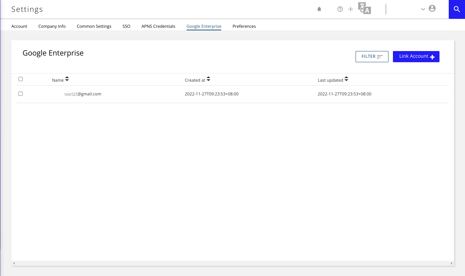Switch to the Account tab
This screenshot has width=465, height=276.
[19, 26]
